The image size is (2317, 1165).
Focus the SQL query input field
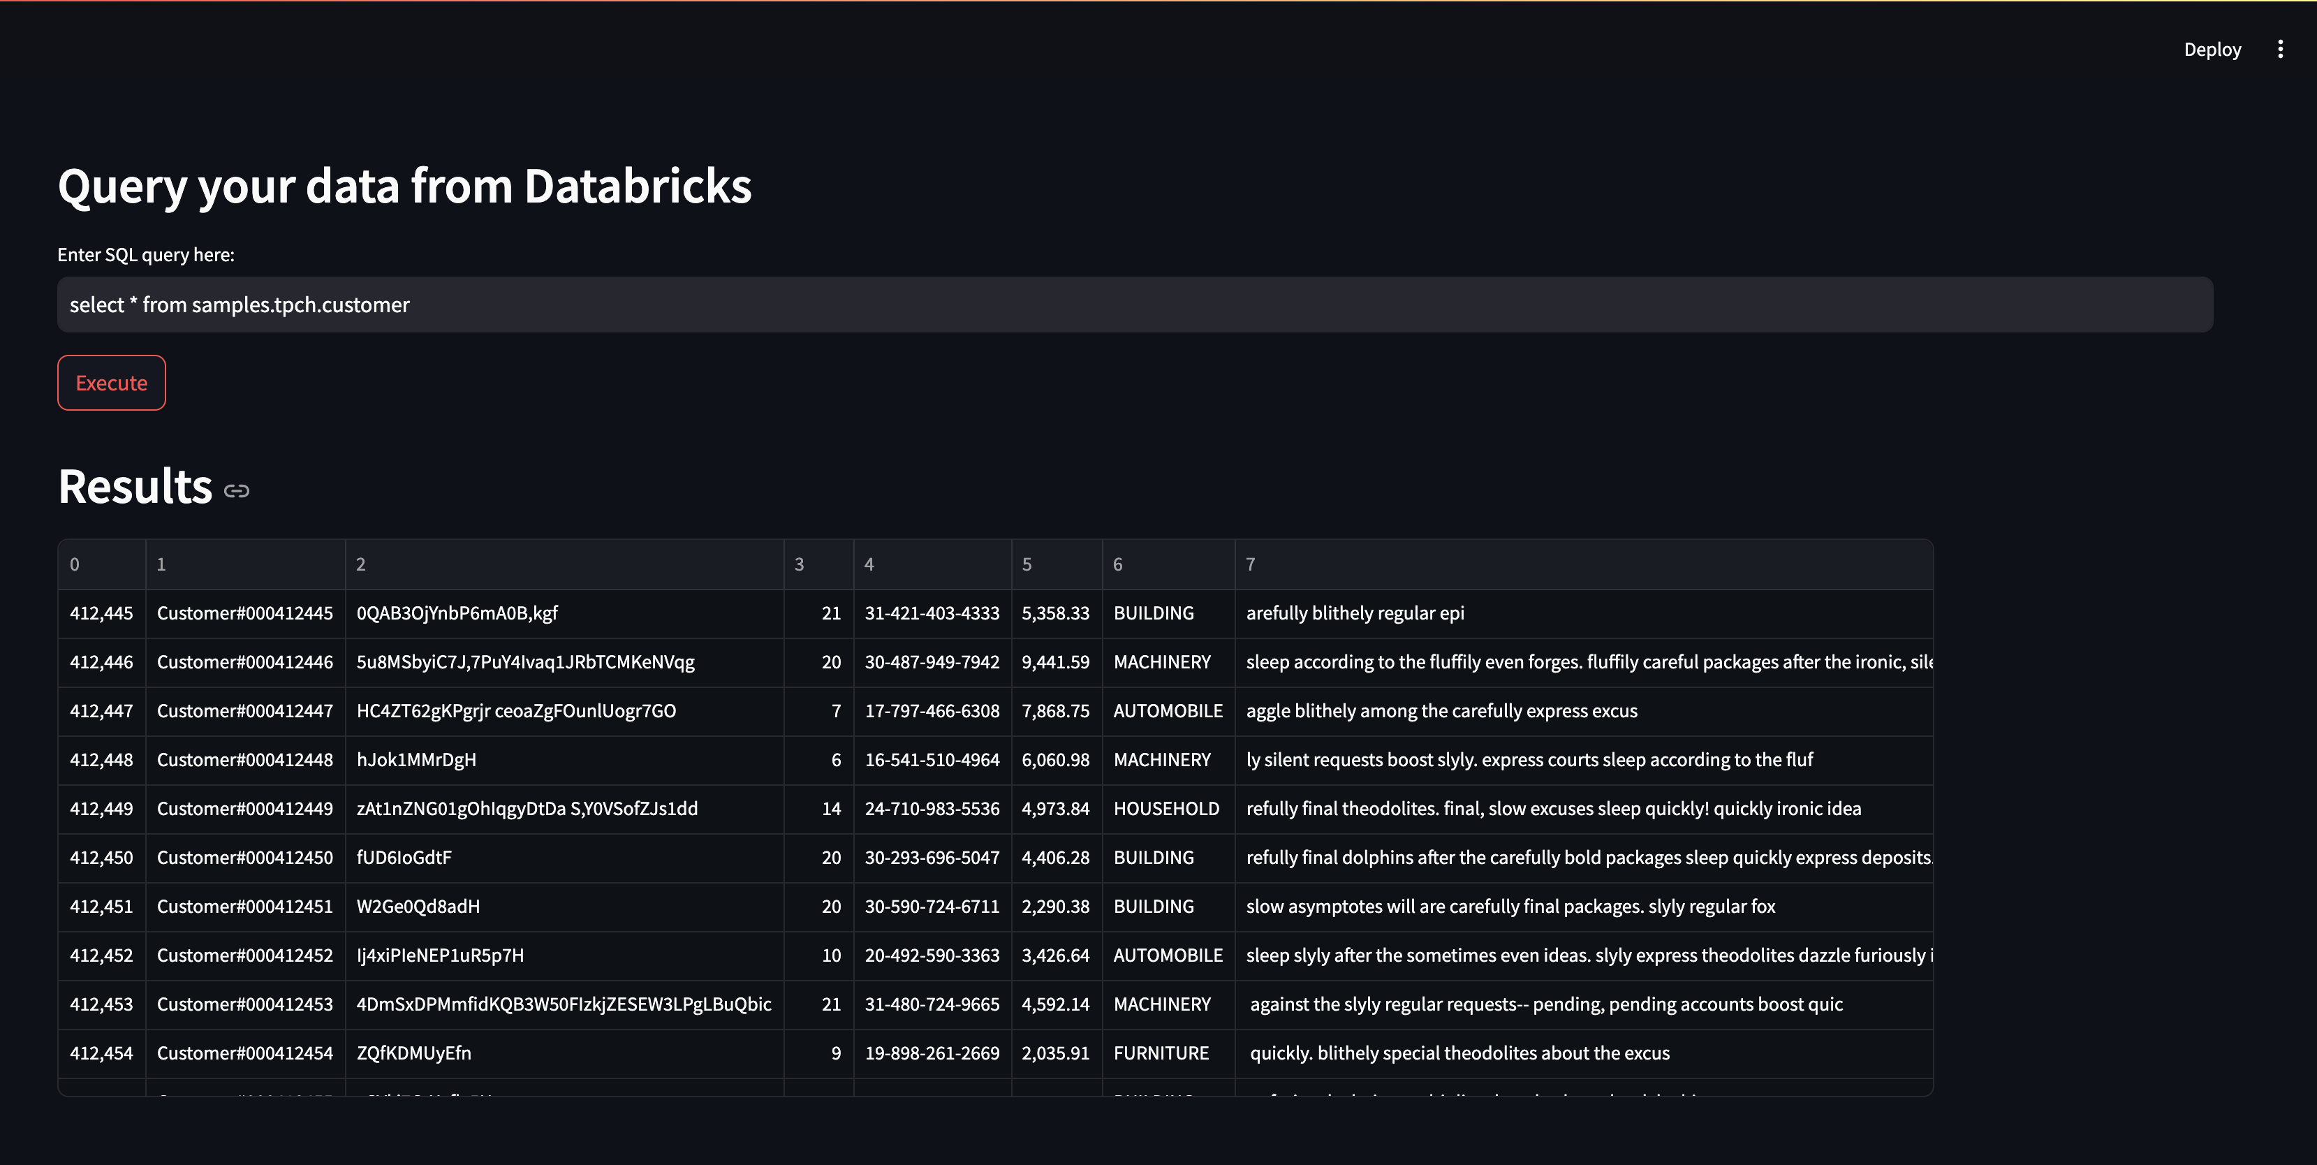tap(1135, 304)
